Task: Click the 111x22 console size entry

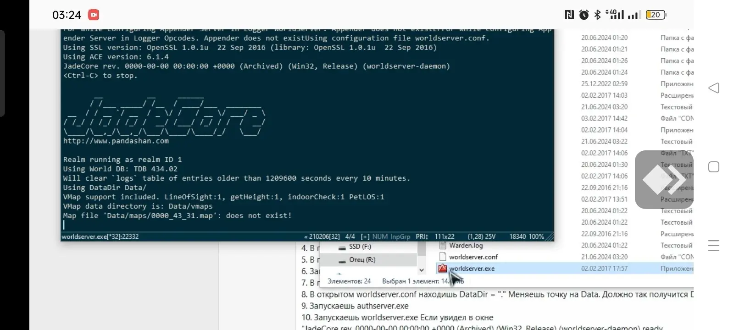Action: [445, 236]
